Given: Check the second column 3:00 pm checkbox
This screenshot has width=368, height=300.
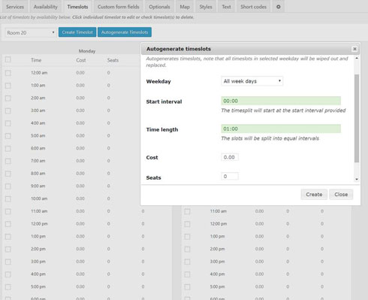Looking at the screenshot, I should (187, 262).
